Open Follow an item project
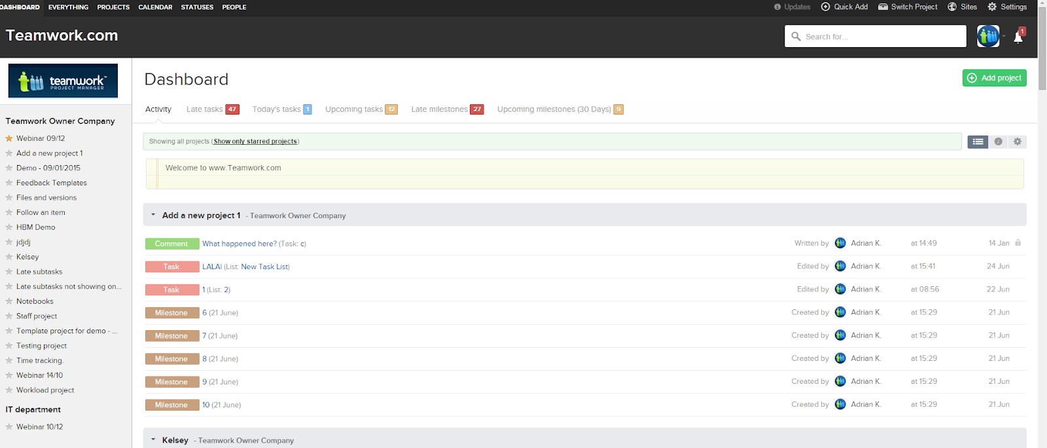 (41, 213)
